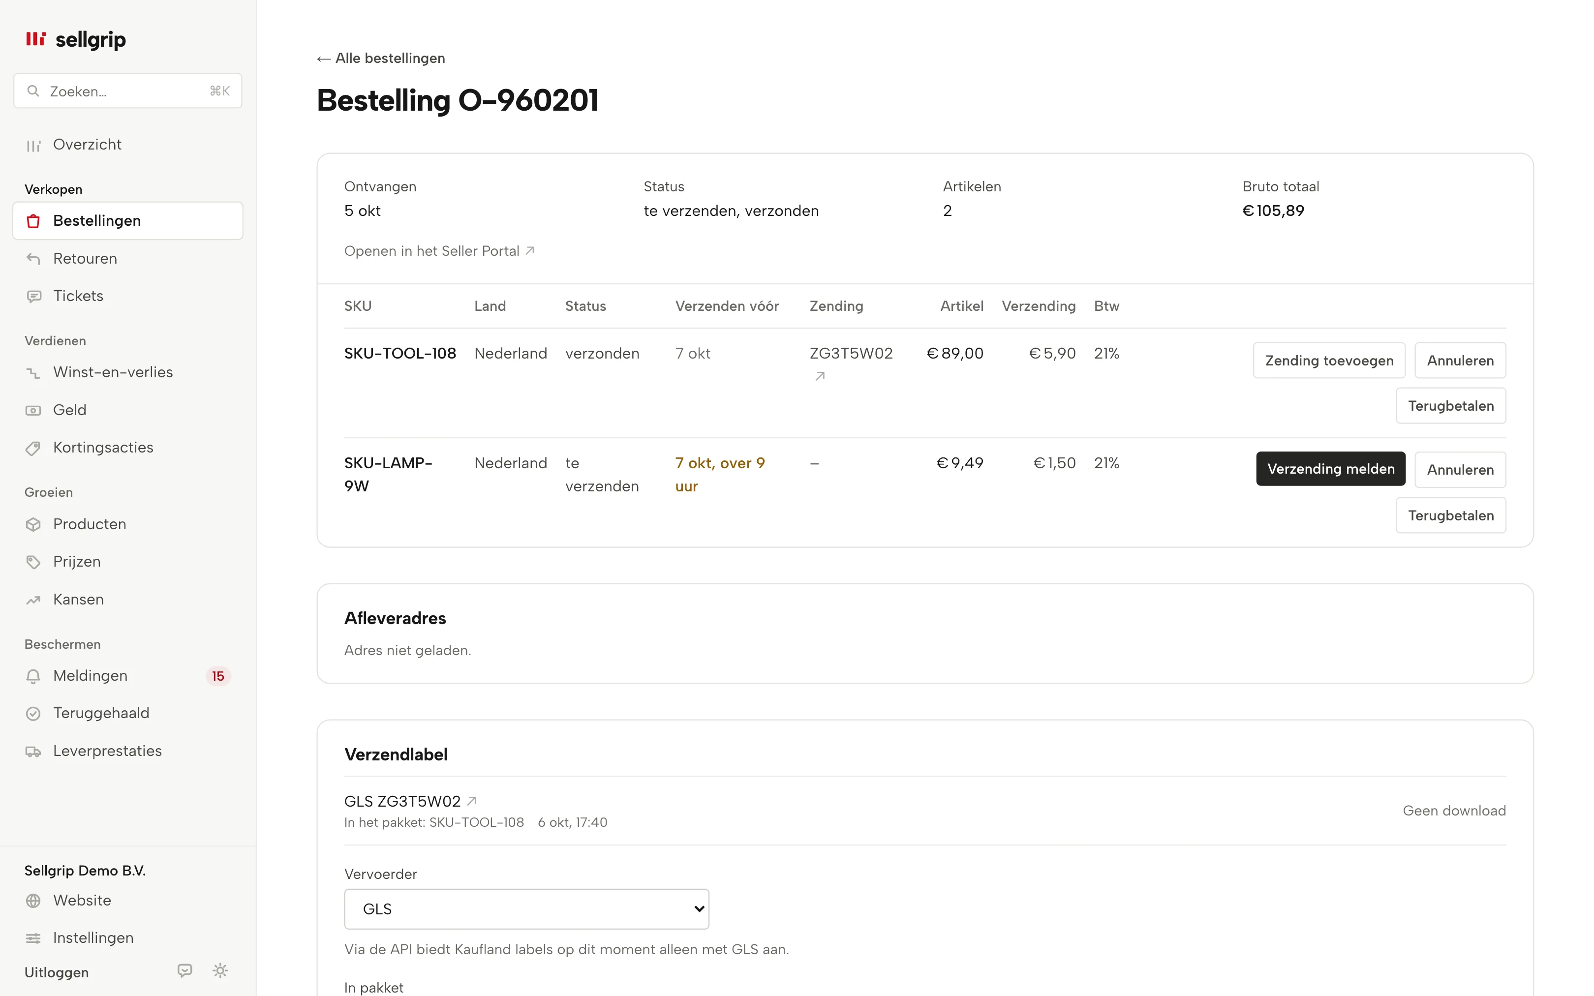This screenshot has width=1594, height=996.
Task: Click the Geld banknote icon
Action: click(33, 410)
